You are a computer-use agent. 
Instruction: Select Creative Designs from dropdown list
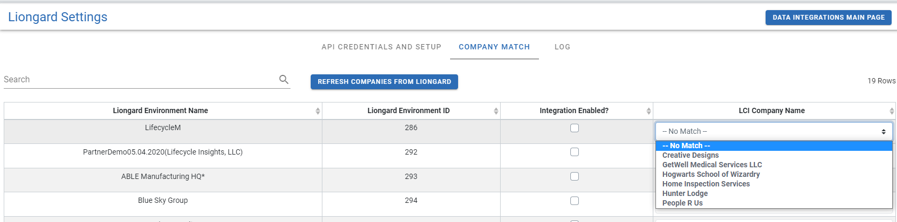click(774, 155)
